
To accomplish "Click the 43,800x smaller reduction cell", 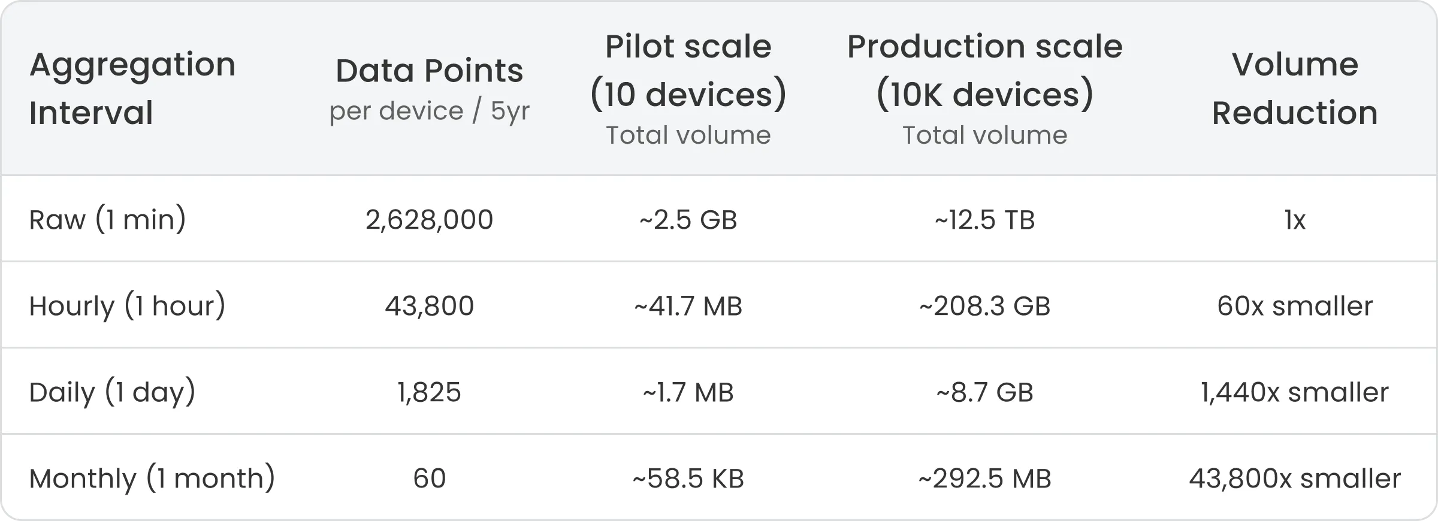I will (1294, 478).
